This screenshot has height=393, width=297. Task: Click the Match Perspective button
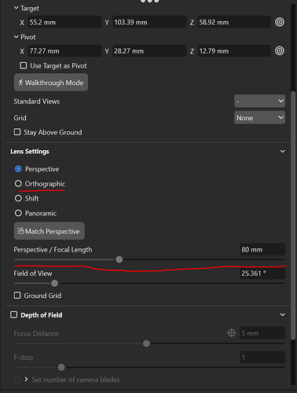click(49, 231)
